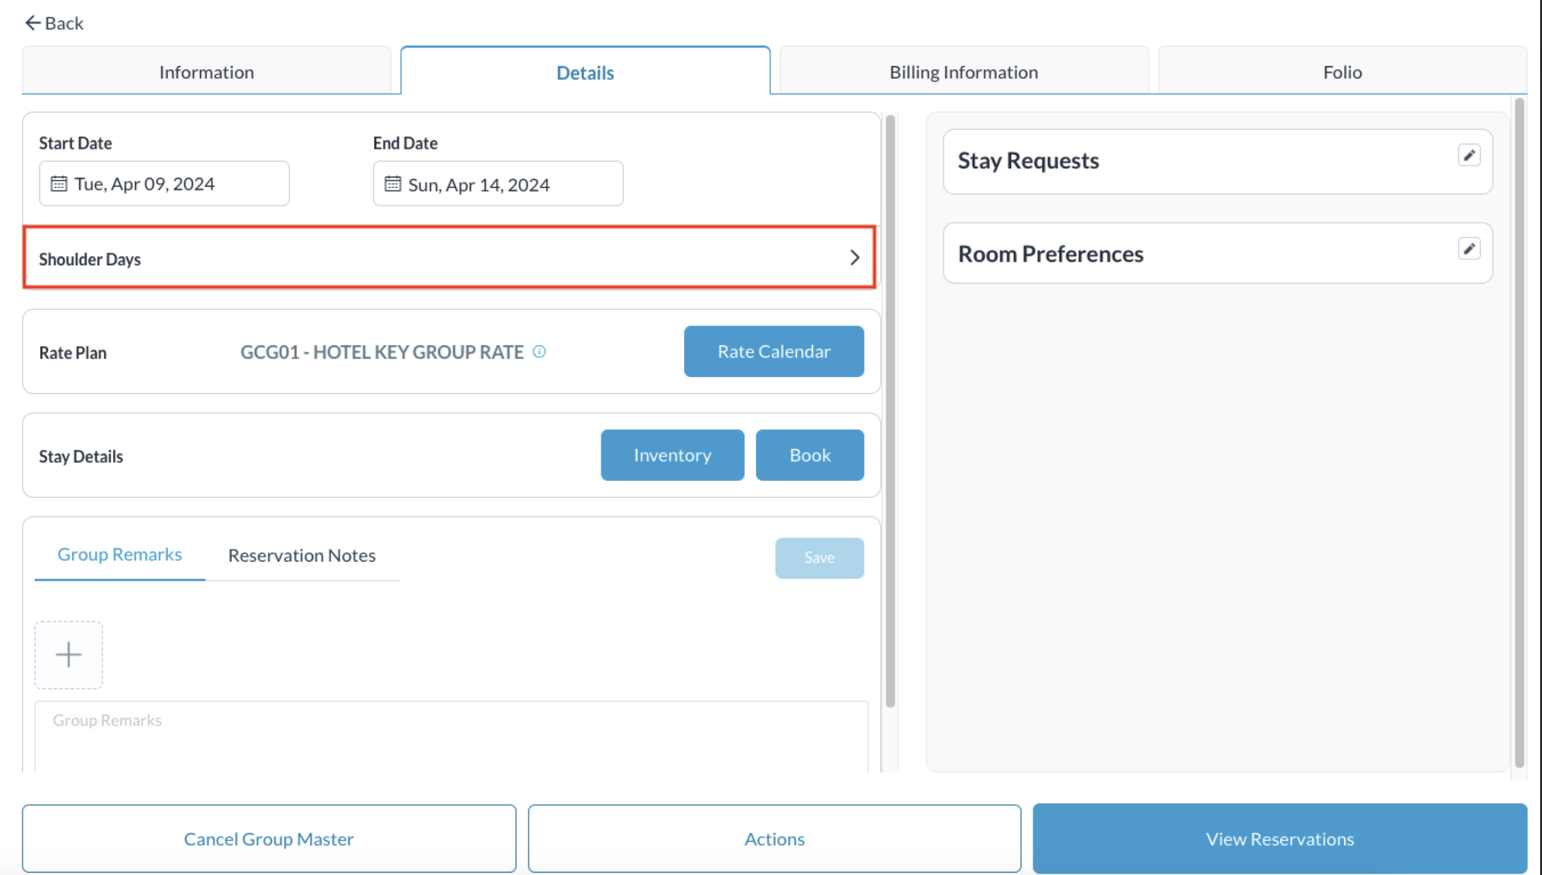Expand the Shoulder Days chevron
The height and width of the screenshot is (875, 1542).
pos(854,258)
